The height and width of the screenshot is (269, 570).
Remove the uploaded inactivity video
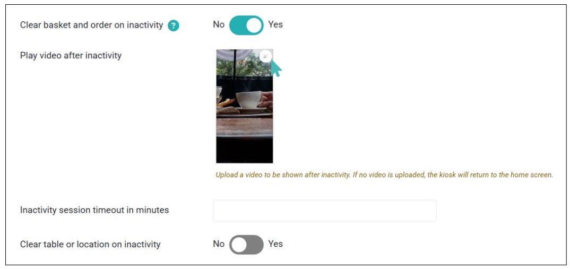[265, 56]
